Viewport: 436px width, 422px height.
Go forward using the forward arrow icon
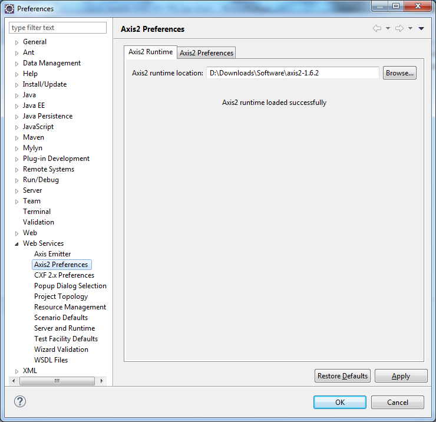399,28
